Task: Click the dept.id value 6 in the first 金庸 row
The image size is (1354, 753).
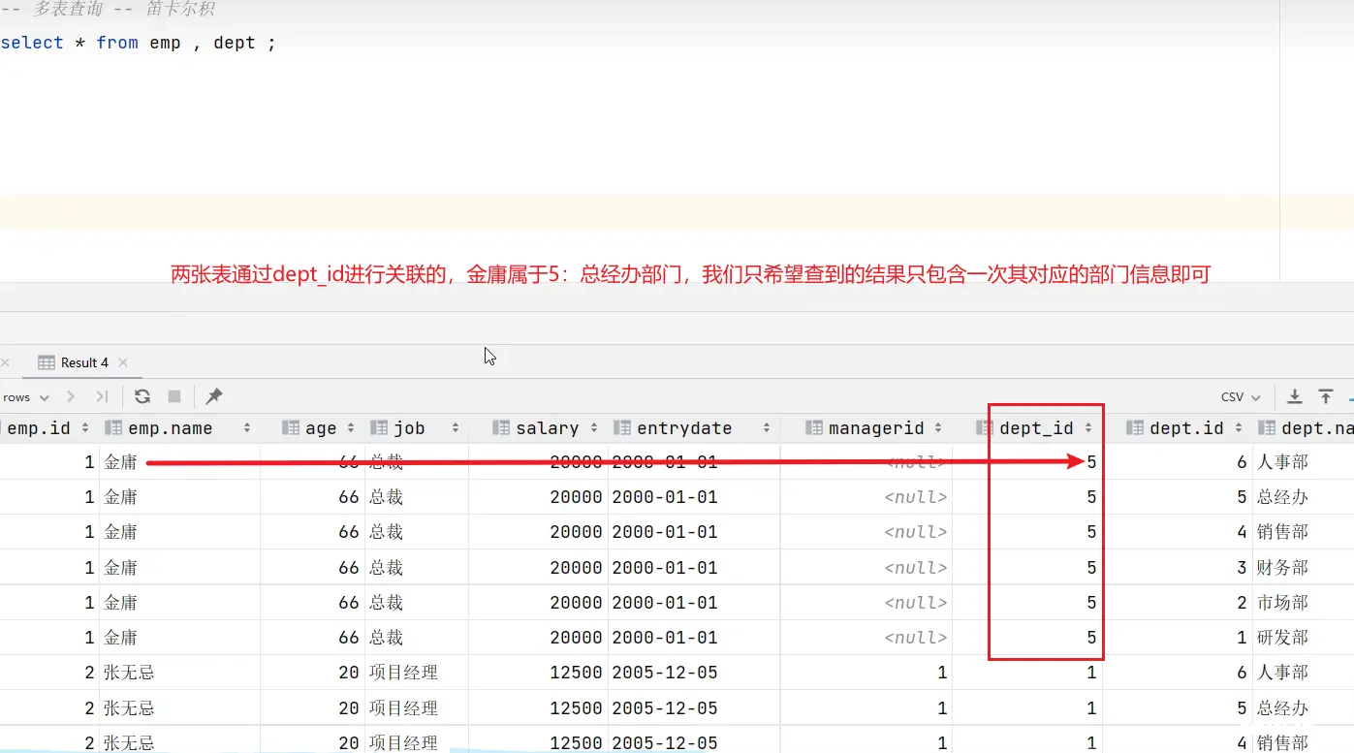Action: click(x=1242, y=462)
